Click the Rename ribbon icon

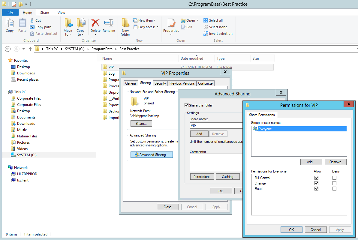pos(109,23)
